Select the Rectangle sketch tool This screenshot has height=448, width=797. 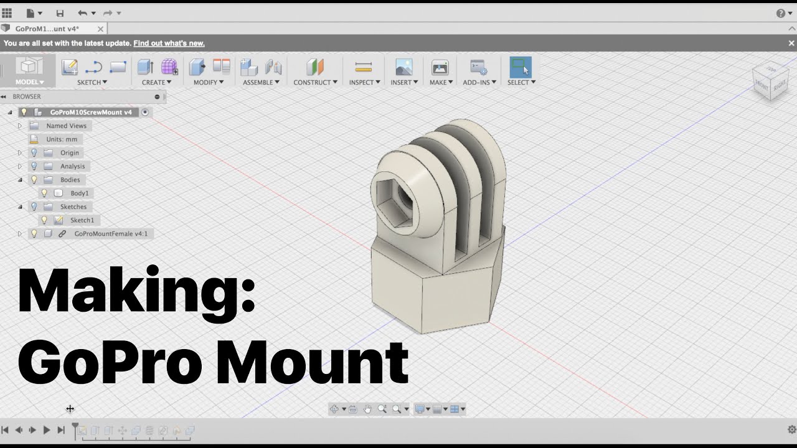pyautogui.click(x=118, y=67)
